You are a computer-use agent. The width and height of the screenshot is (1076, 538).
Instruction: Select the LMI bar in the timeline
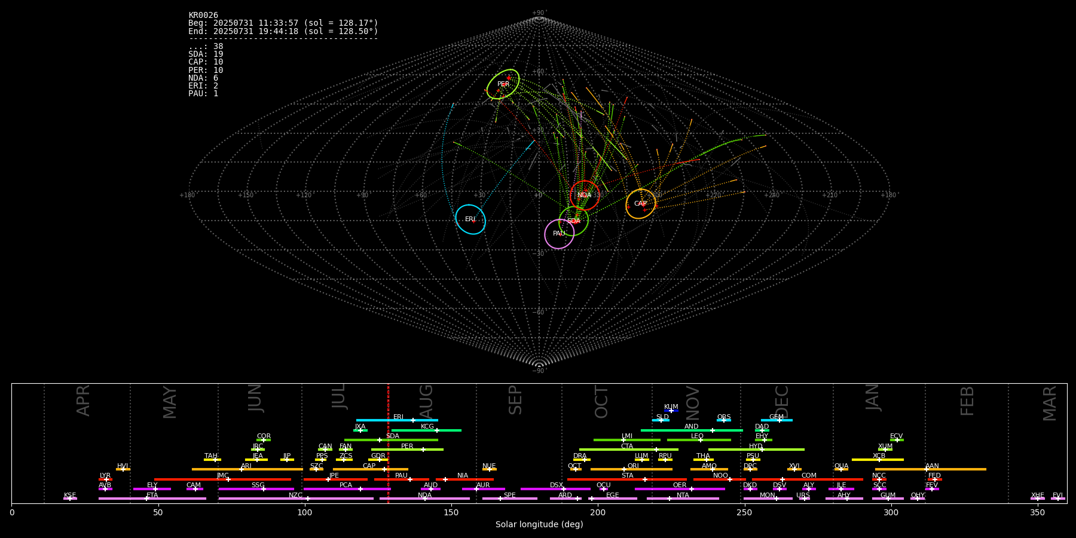coord(627,440)
